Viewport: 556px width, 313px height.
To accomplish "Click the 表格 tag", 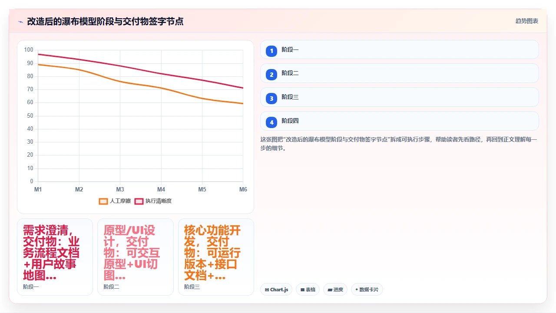I will tap(308, 290).
